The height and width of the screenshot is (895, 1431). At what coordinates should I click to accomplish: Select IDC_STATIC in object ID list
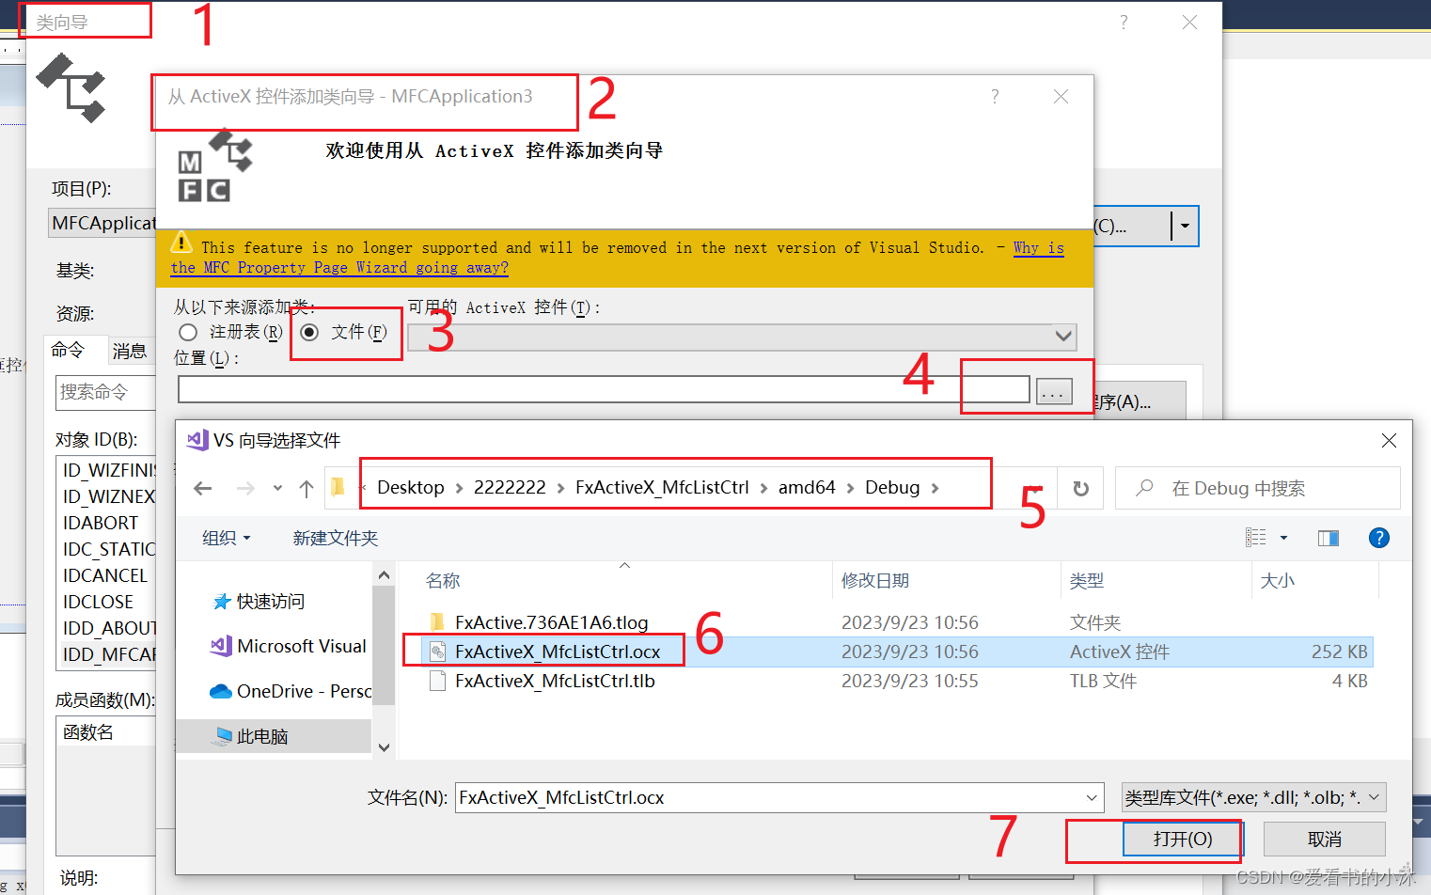(x=109, y=549)
